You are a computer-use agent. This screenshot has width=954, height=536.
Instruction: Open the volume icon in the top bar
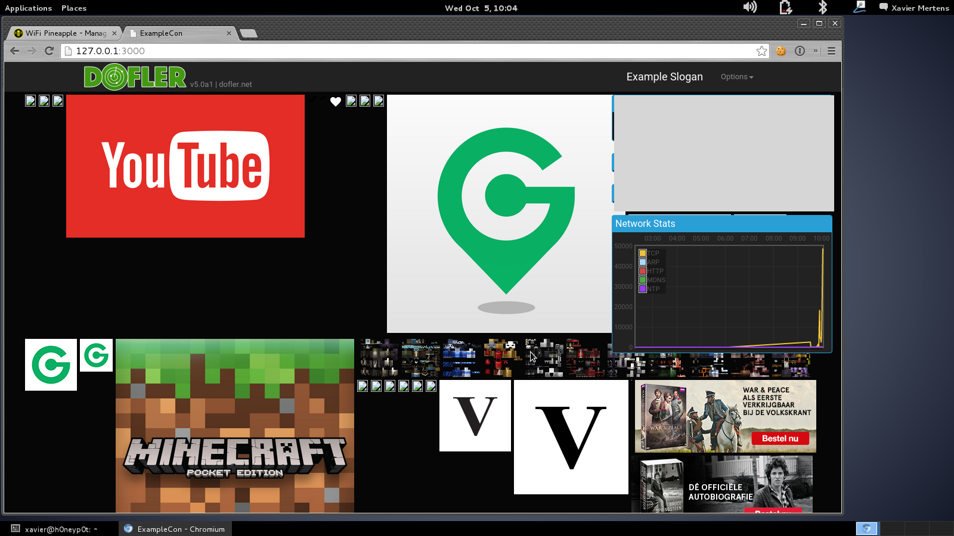click(x=750, y=7)
